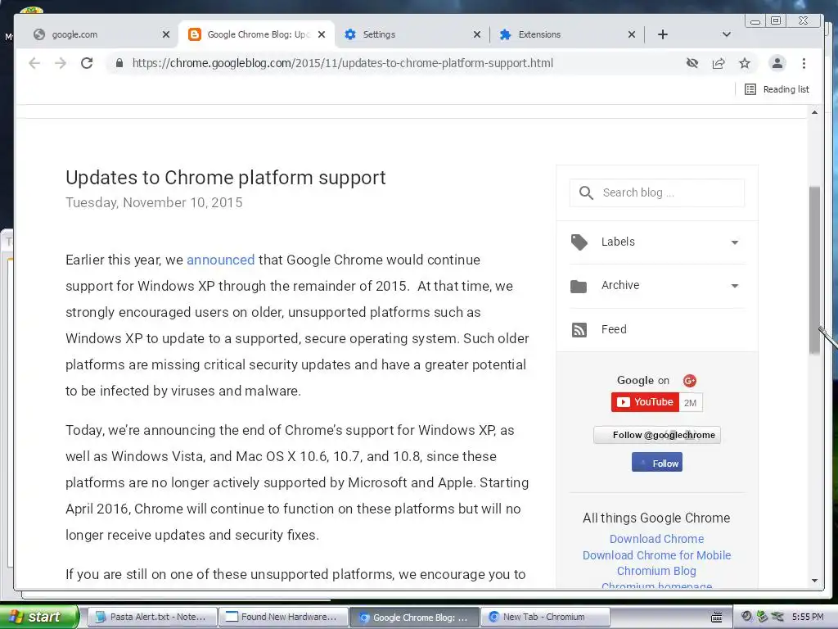Open the 'announced' hyperlink
Viewport: 838px width, 629px height.
(220, 260)
